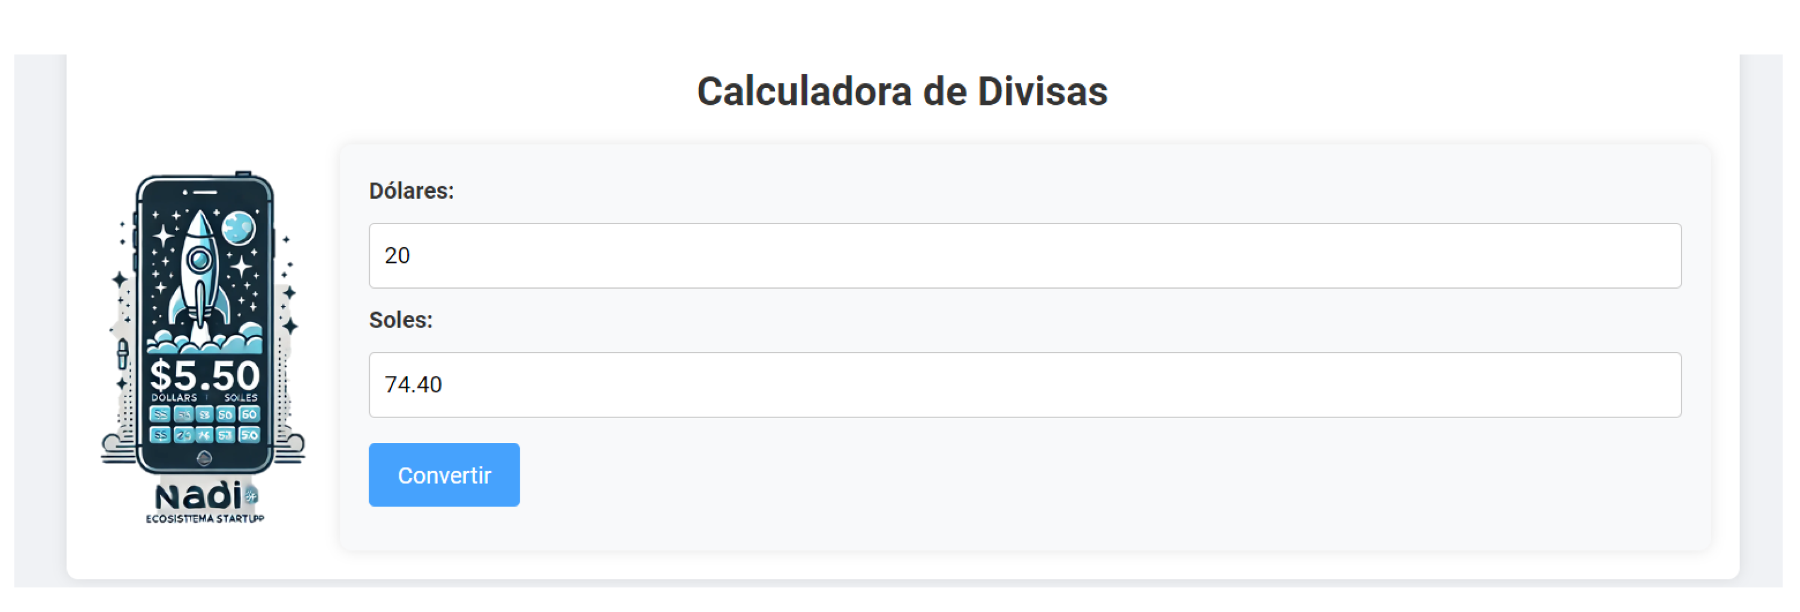
Task: Click into the Soles input field
Action: [1024, 384]
